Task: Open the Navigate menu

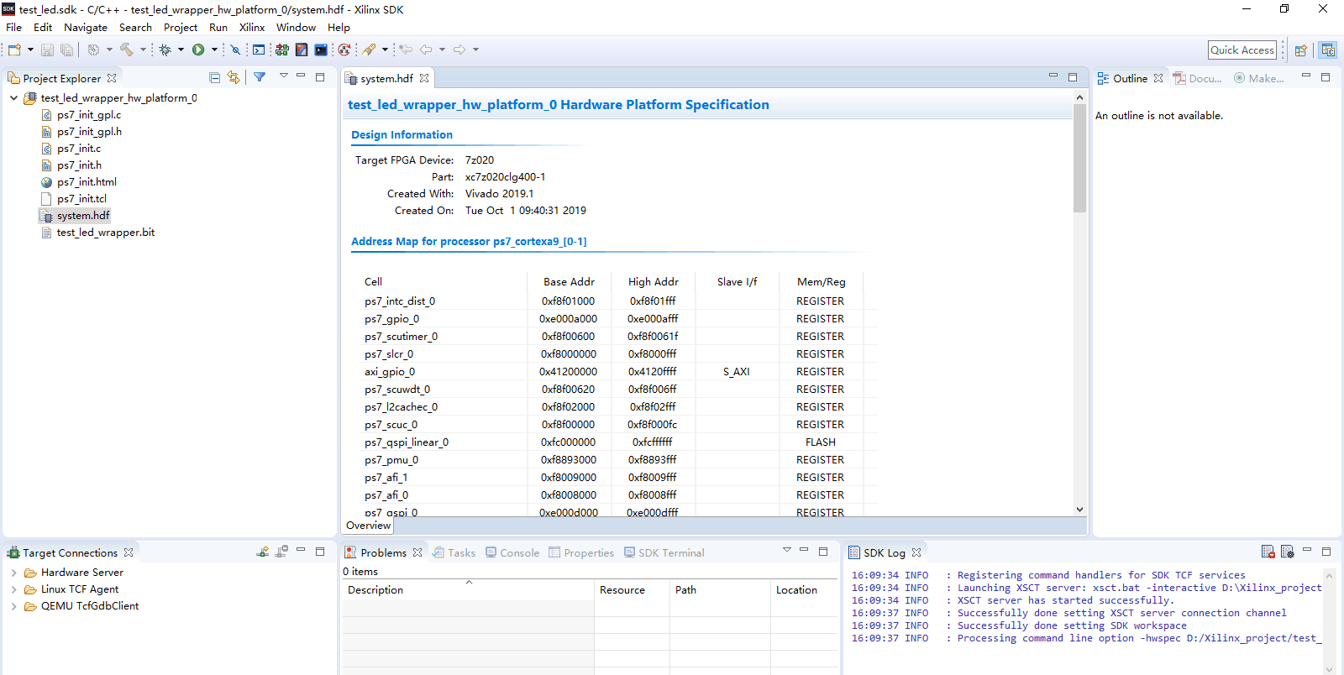Action: [86, 28]
